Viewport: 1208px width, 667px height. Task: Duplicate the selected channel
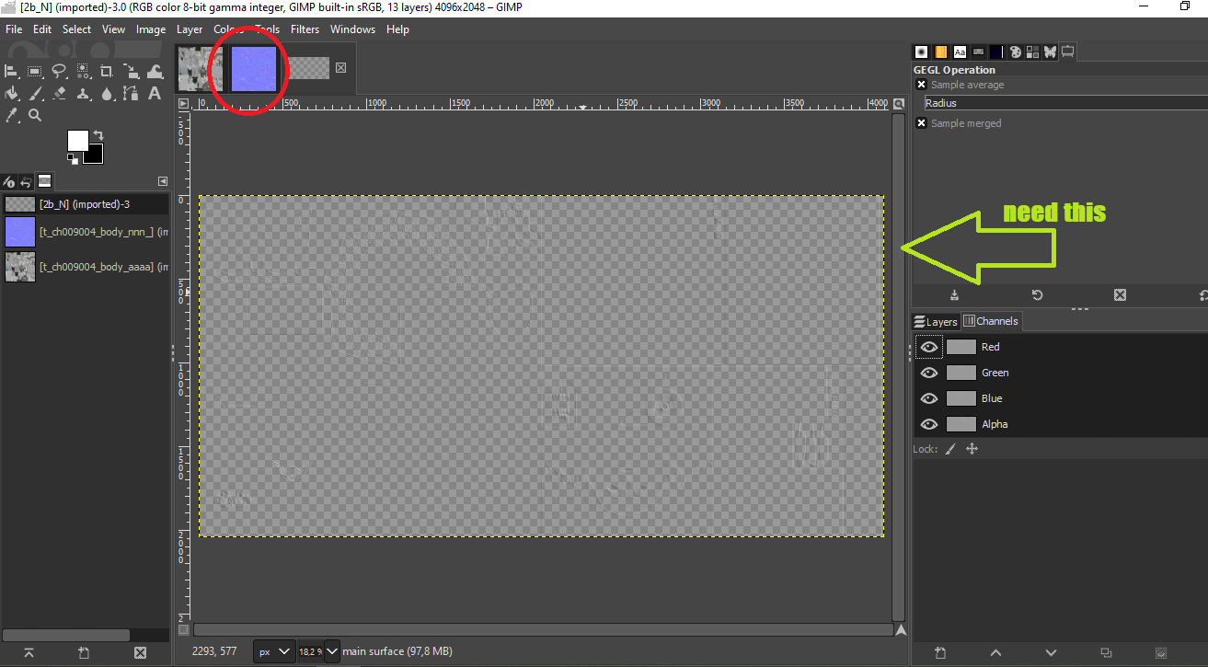click(x=1106, y=653)
